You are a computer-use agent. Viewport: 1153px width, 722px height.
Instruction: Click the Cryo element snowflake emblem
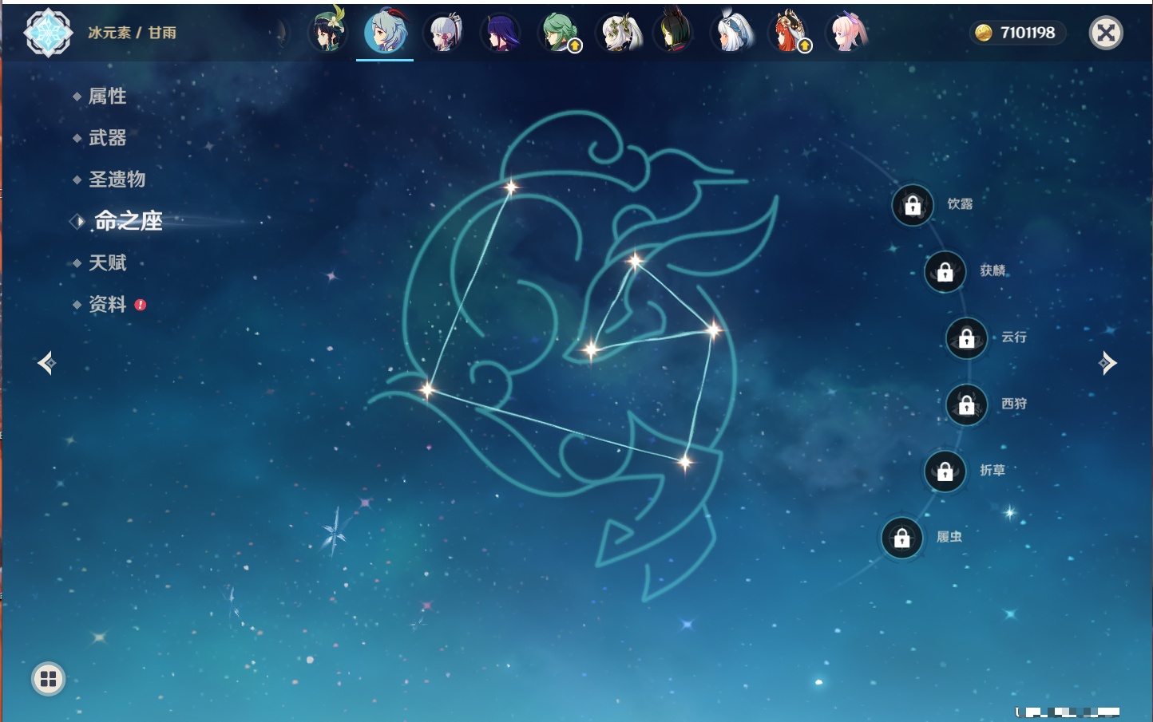(x=49, y=33)
